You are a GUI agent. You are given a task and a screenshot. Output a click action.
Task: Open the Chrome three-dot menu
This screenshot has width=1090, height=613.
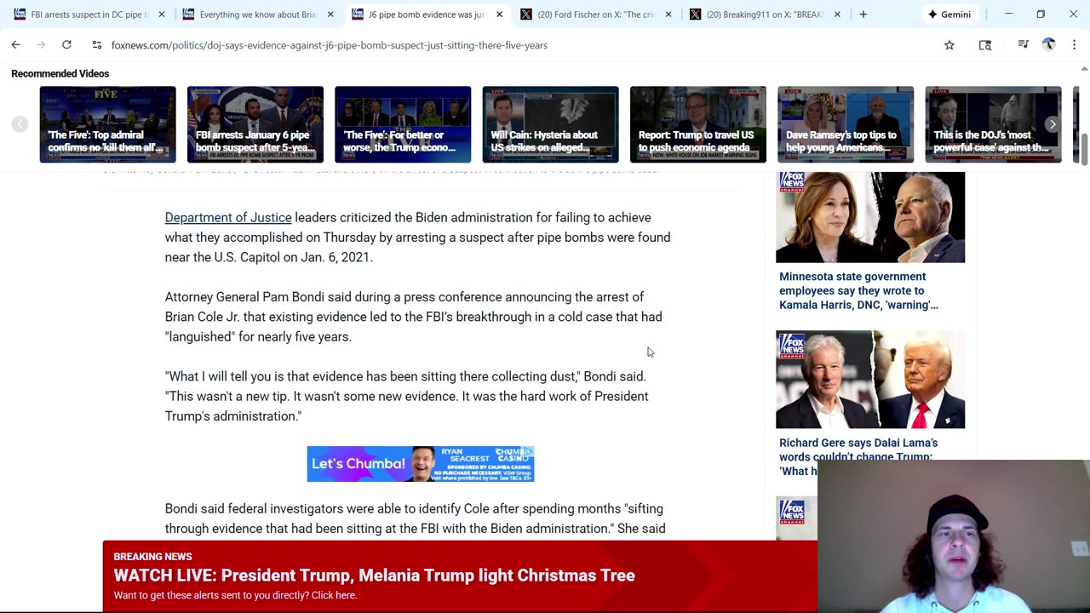click(1074, 45)
